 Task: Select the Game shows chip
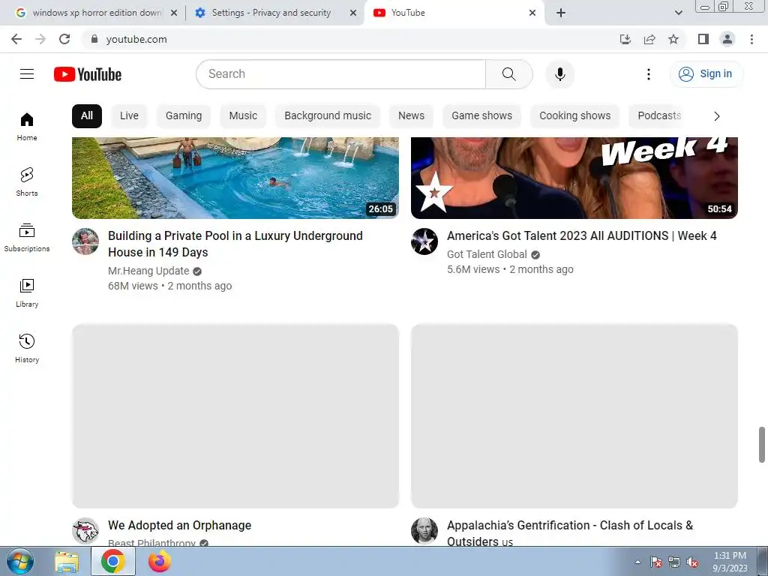[x=482, y=116]
